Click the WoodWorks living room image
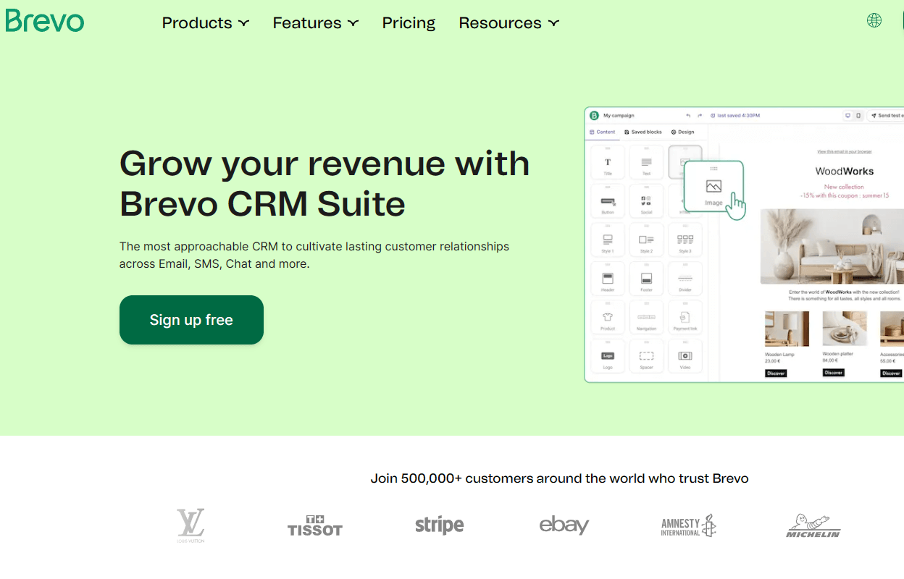This screenshot has height=579, width=904. point(832,247)
